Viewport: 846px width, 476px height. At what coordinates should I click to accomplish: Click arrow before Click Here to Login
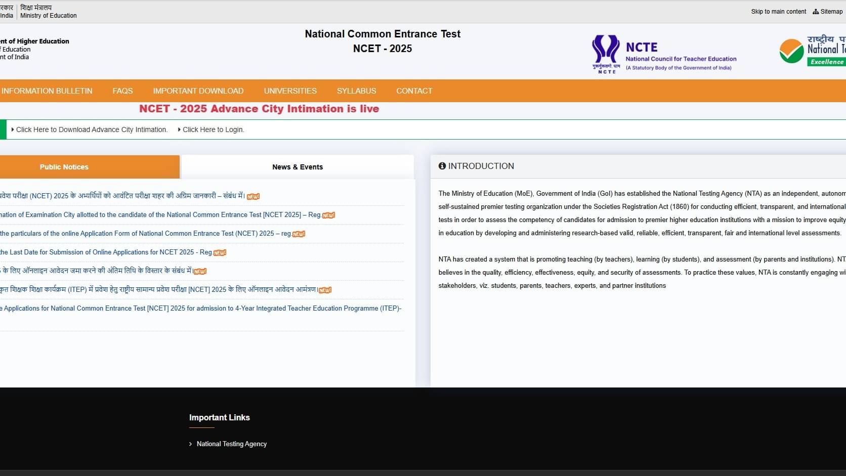(179, 129)
